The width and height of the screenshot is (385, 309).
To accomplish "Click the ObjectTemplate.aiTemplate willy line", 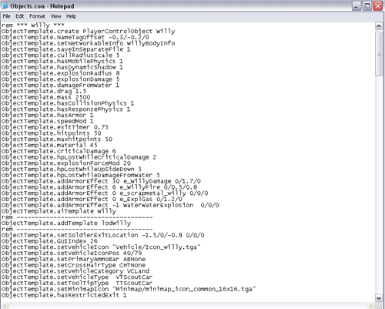I will point(59,211).
